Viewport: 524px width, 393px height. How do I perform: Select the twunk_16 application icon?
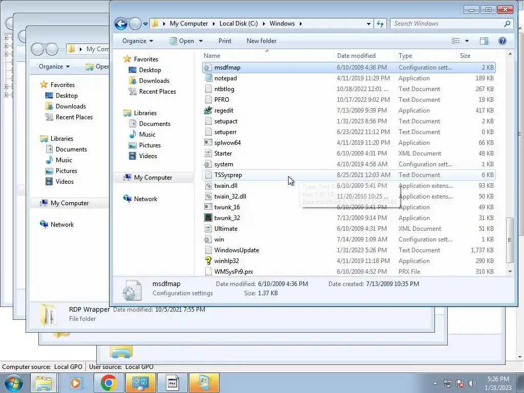(x=208, y=207)
